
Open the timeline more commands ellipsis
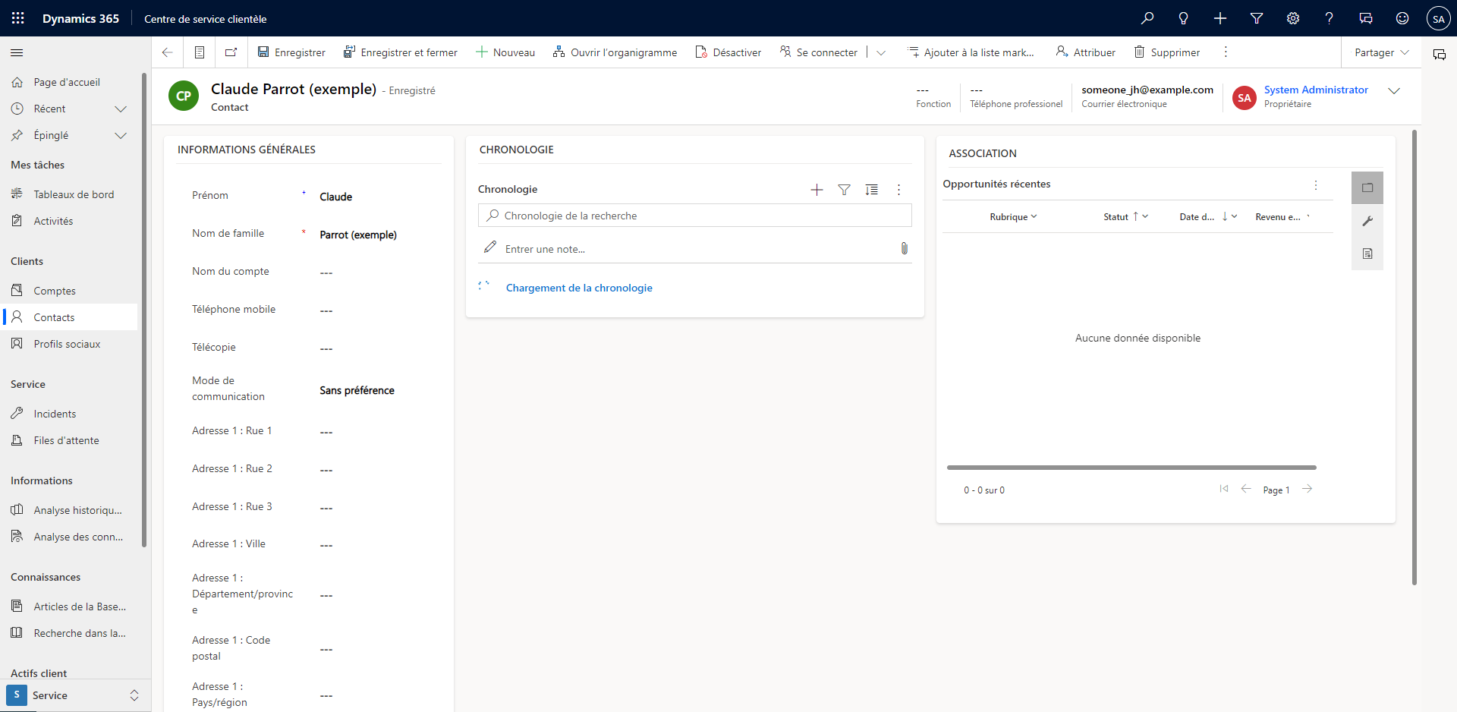(x=898, y=190)
